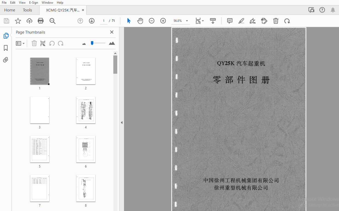Zoom in on the document

point(163,21)
